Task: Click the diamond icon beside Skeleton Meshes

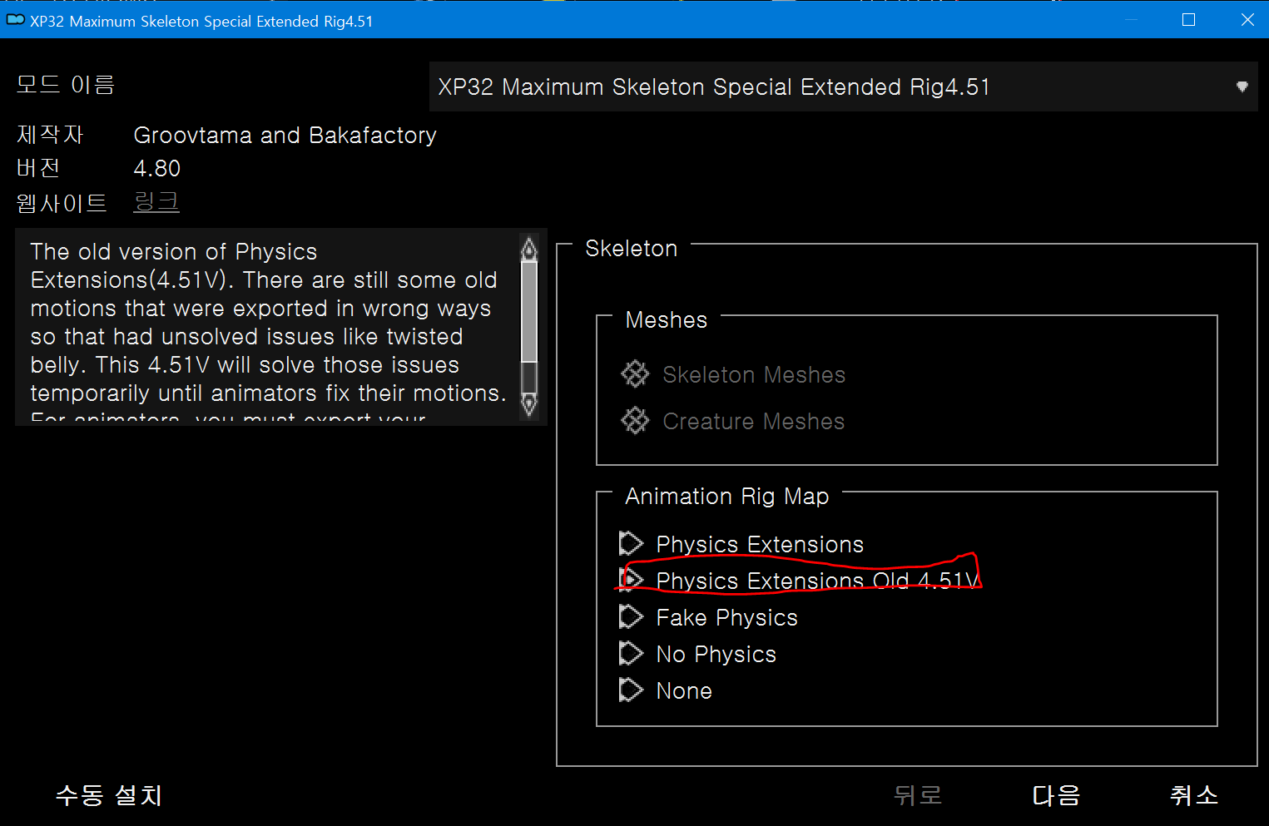Action: click(x=634, y=374)
